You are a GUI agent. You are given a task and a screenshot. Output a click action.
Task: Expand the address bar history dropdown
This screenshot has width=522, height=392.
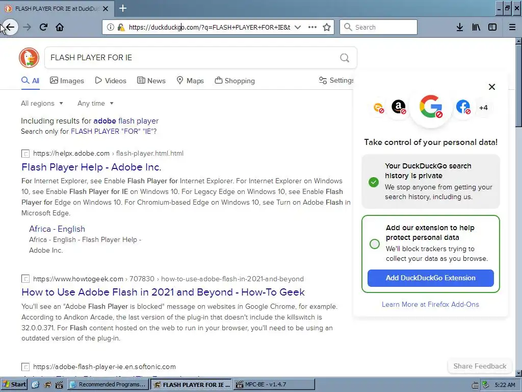pos(298,27)
